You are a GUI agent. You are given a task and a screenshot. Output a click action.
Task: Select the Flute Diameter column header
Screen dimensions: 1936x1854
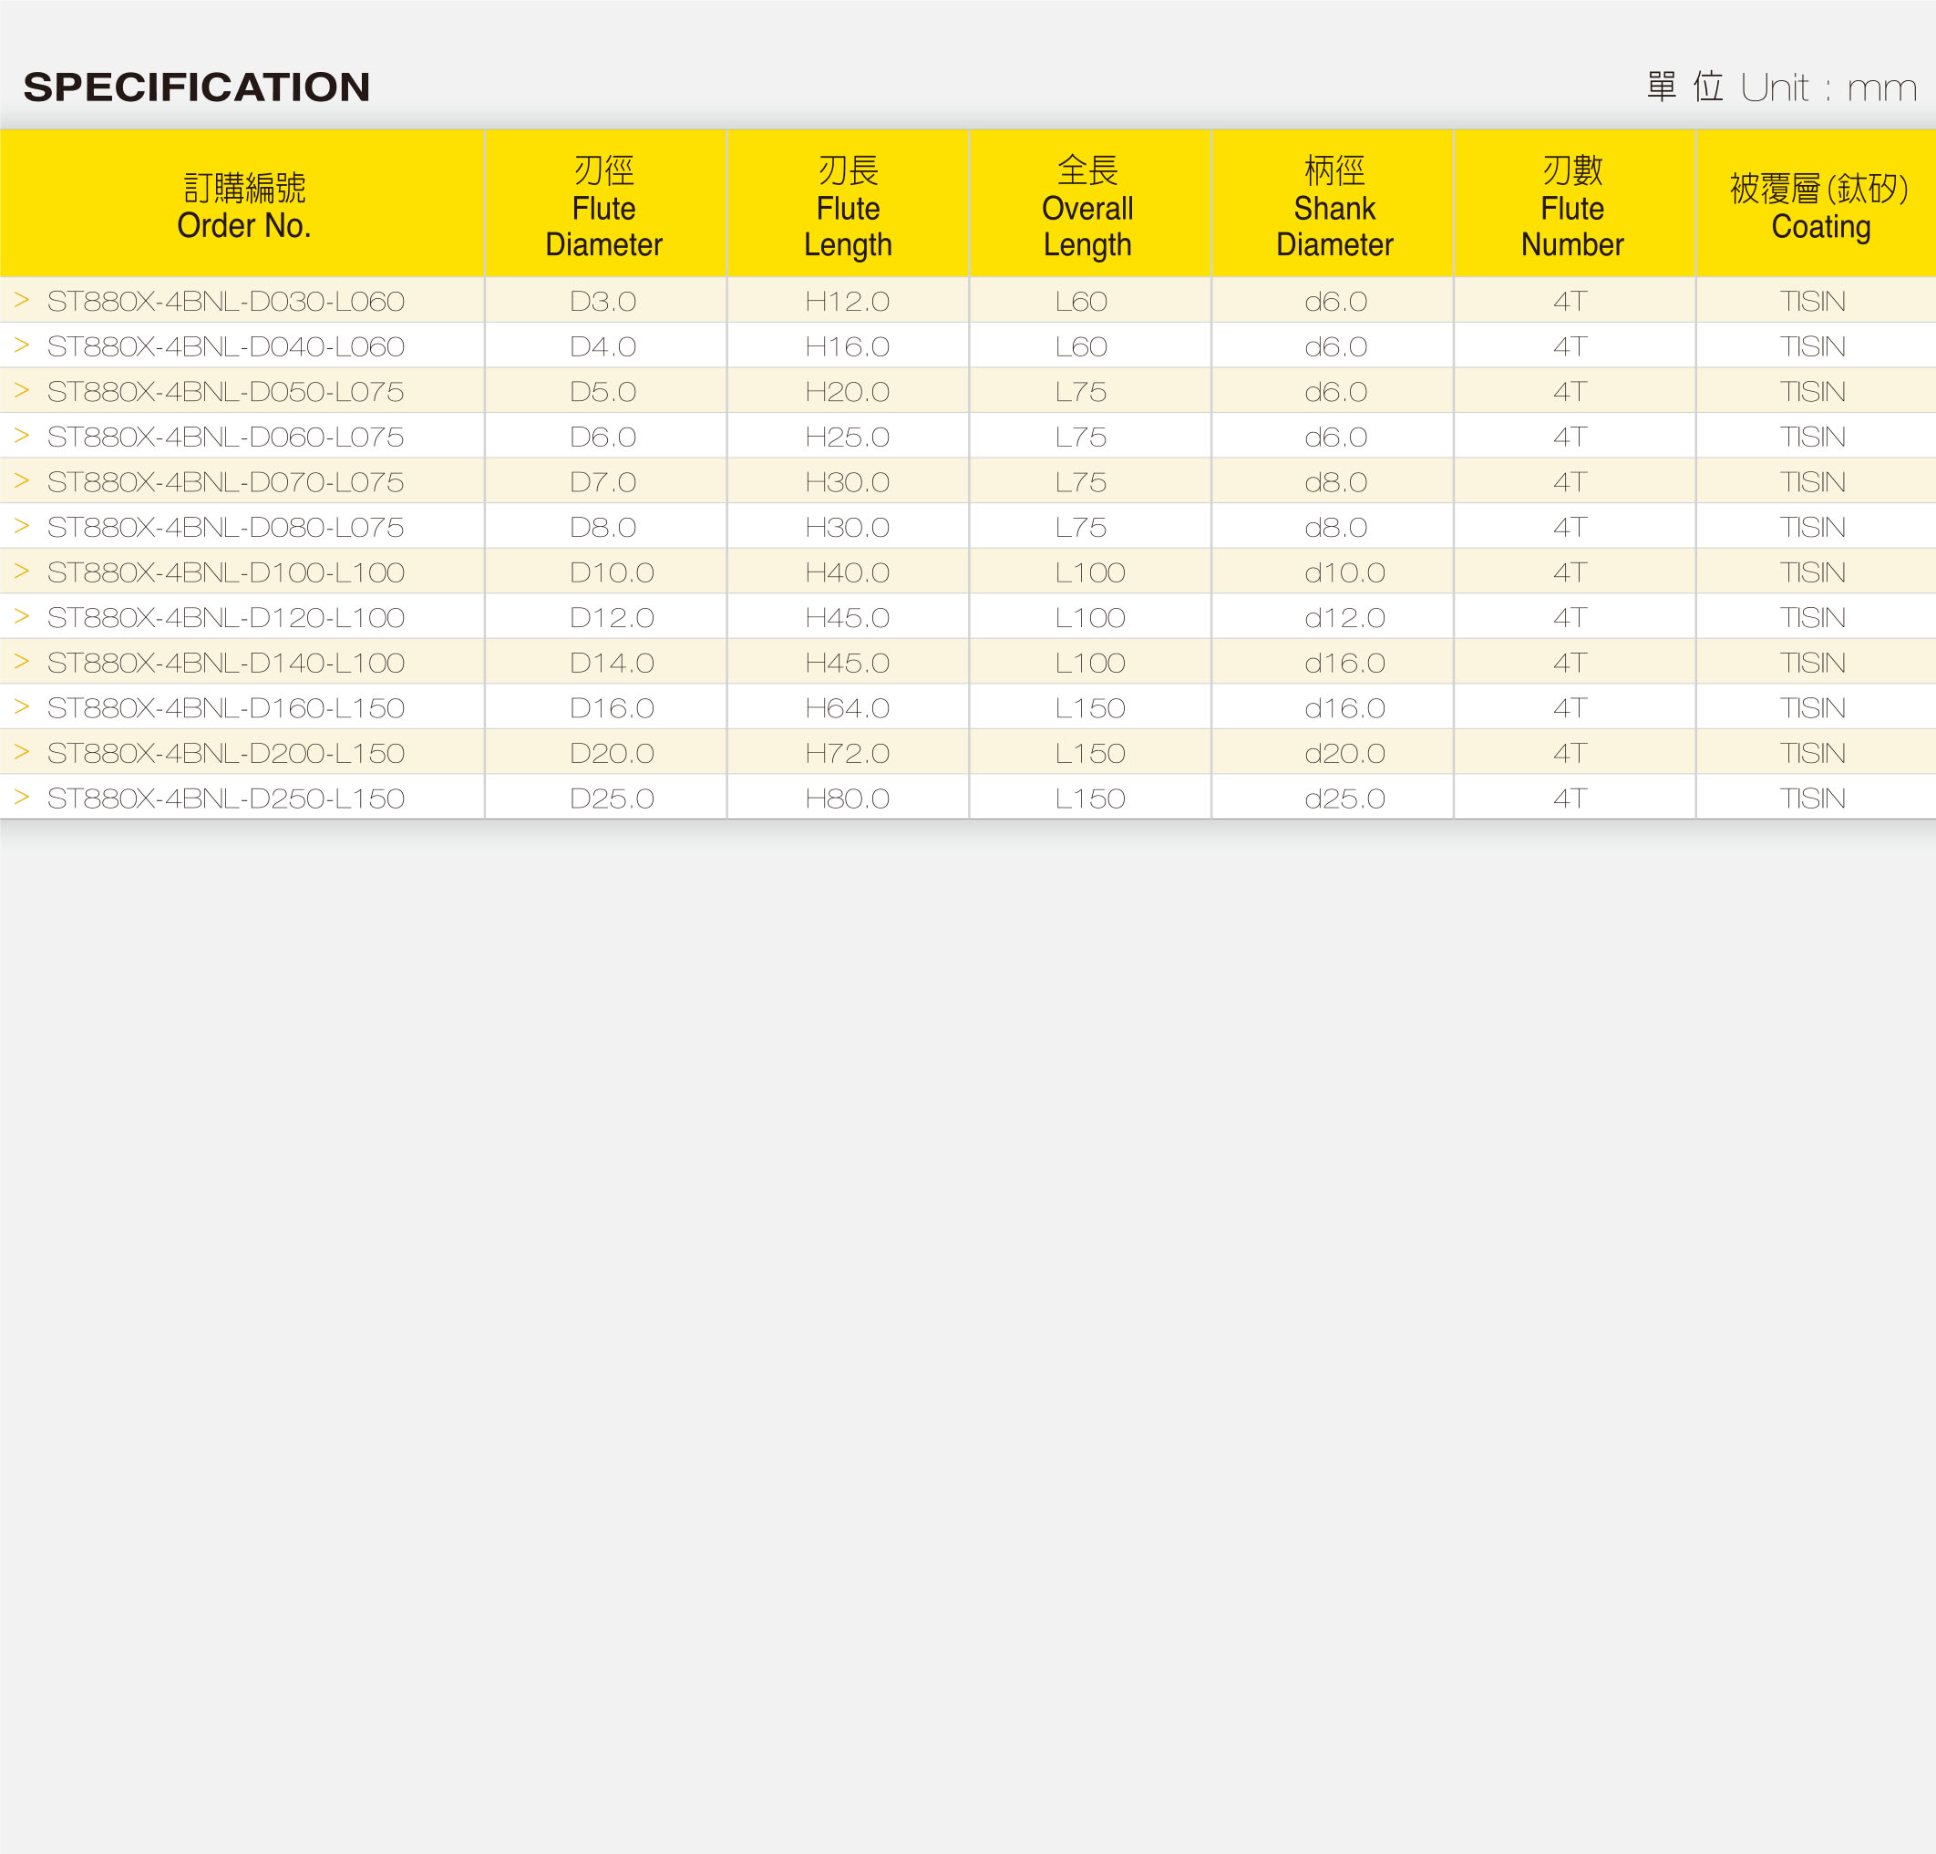click(605, 204)
